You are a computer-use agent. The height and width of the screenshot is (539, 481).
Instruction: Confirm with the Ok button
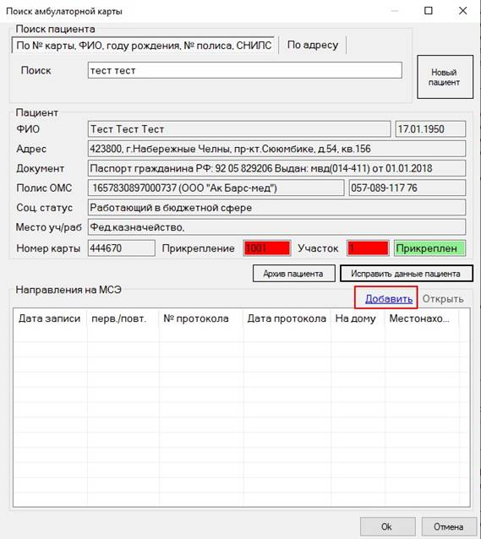[387, 526]
